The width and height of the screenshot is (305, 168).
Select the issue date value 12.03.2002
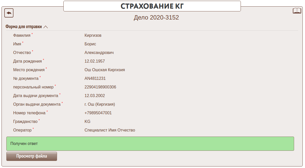click(x=95, y=96)
